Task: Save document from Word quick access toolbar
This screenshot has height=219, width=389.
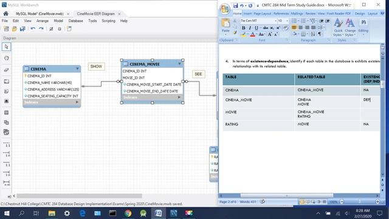Action: [235, 5]
